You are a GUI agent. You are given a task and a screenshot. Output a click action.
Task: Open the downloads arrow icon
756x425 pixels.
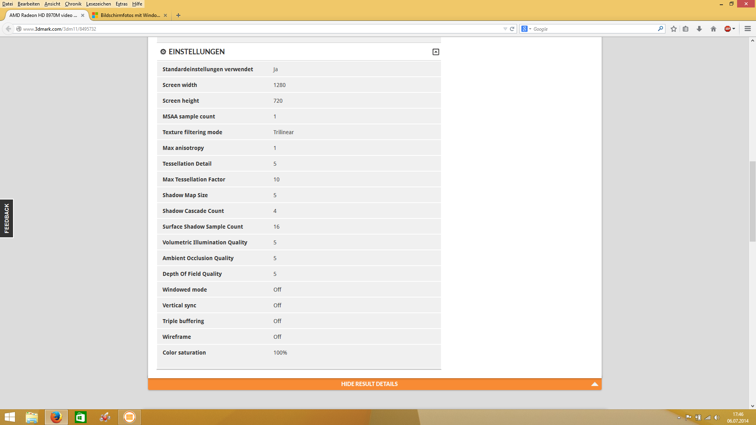coord(699,29)
